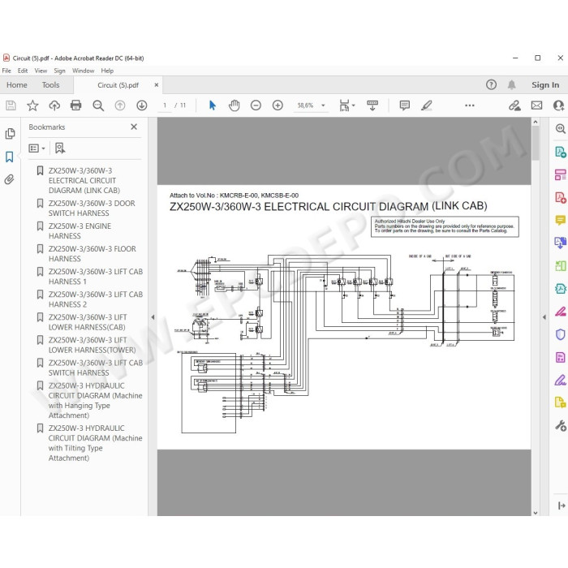The image size is (568, 568).
Task: Upload the file to cloud
Action: [x=54, y=105]
